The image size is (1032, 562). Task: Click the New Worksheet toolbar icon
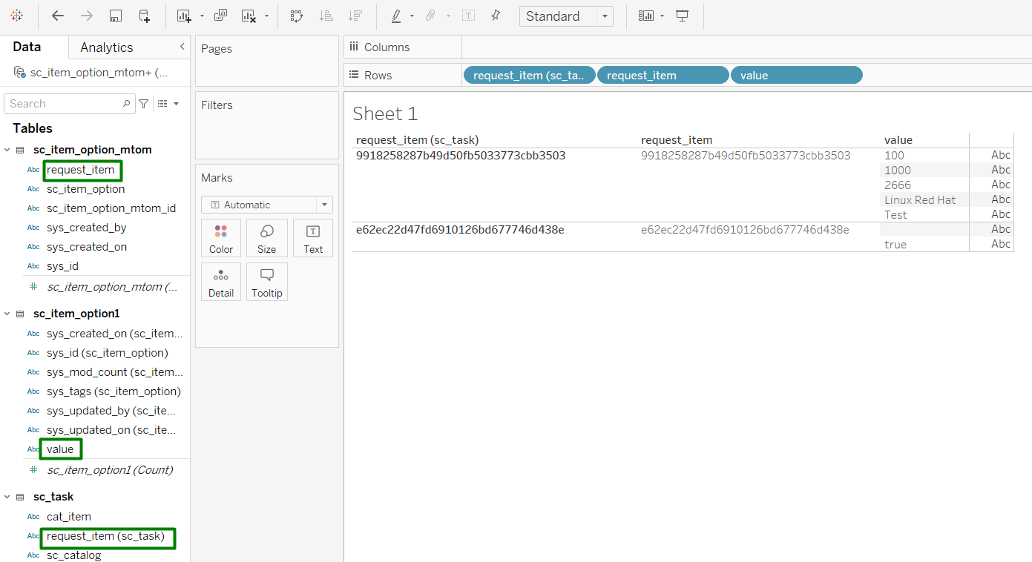click(184, 16)
